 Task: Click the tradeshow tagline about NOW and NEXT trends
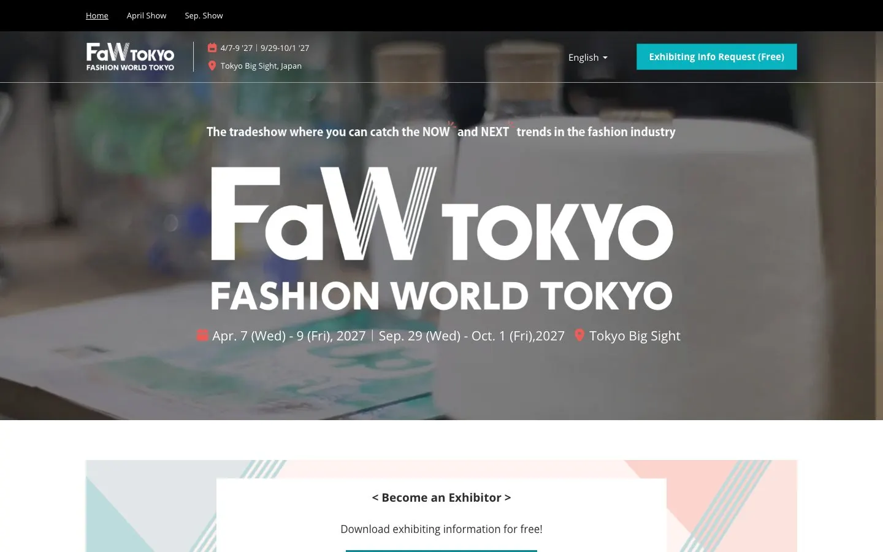[441, 131]
